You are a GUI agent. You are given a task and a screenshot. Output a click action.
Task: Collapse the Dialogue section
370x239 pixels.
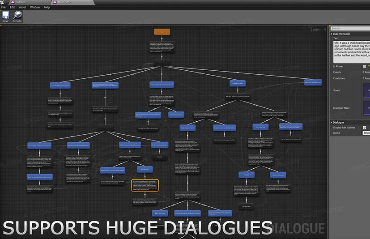pyautogui.click(x=332, y=123)
